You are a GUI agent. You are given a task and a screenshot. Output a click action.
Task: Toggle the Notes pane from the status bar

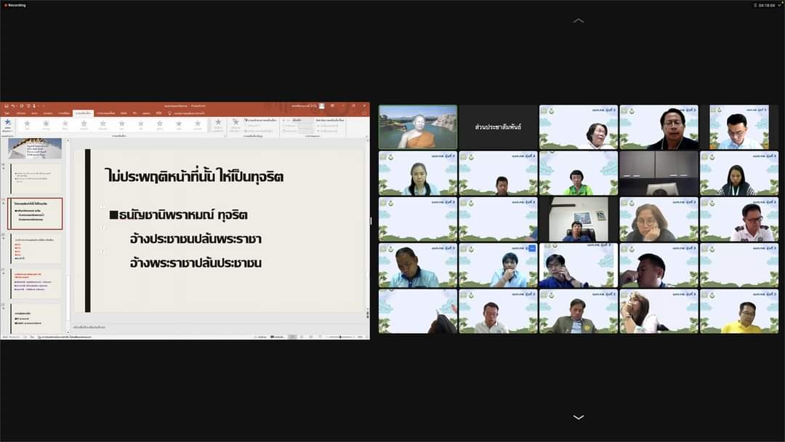[x=259, y=337]
